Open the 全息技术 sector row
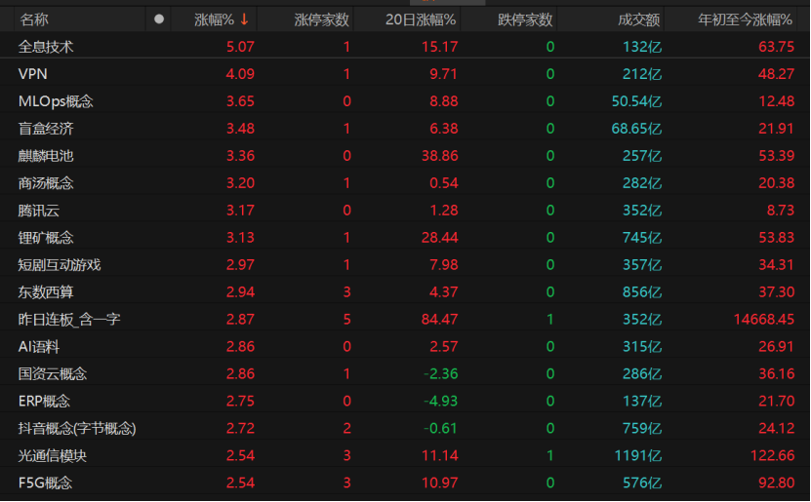The height and width of the screenshot is (502, 811). point(406,47)
